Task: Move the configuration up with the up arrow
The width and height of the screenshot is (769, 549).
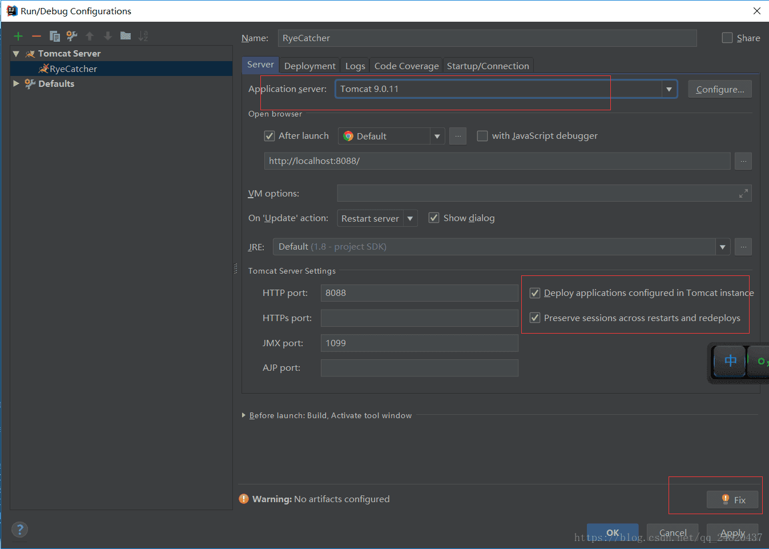Action: point(90,36)
